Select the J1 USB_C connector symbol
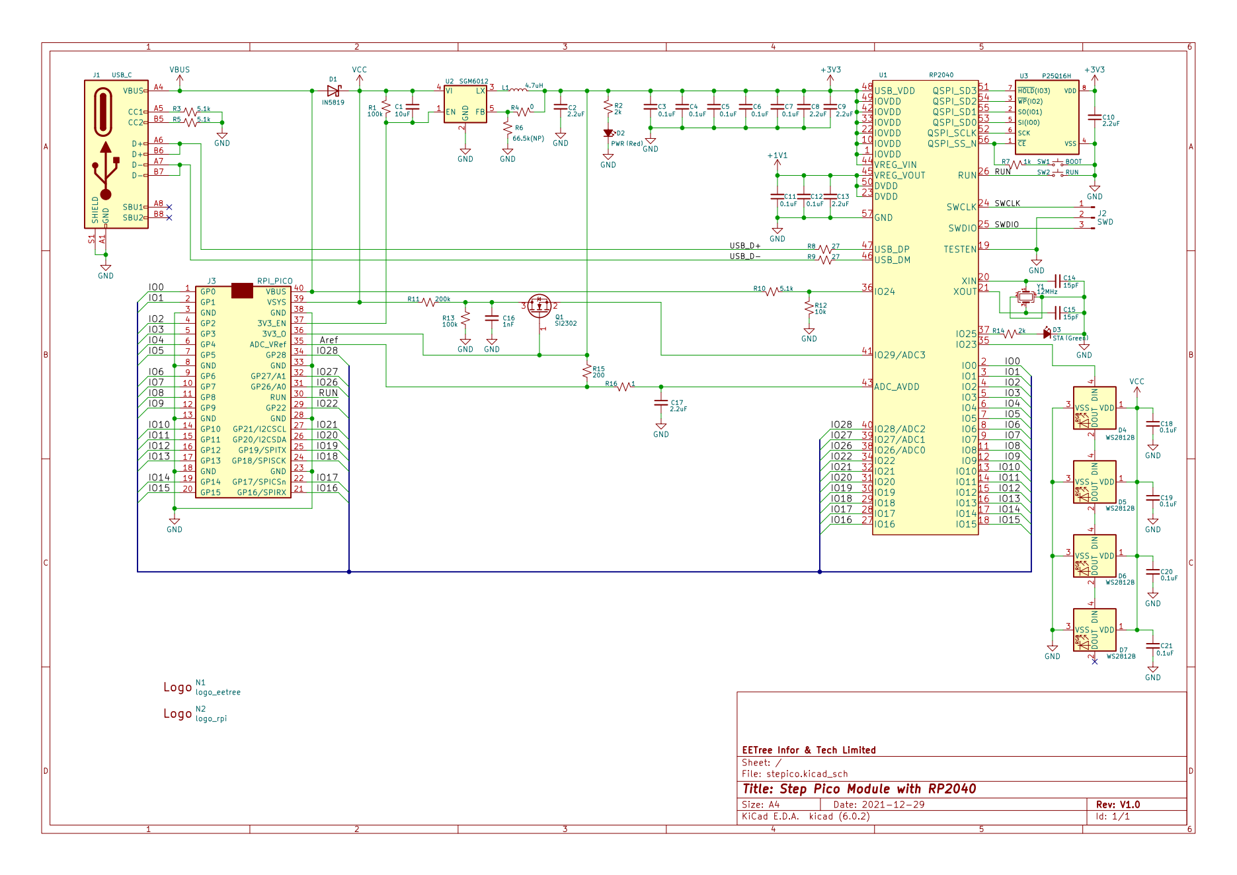 pyautogui.click(x=116, y=154)
